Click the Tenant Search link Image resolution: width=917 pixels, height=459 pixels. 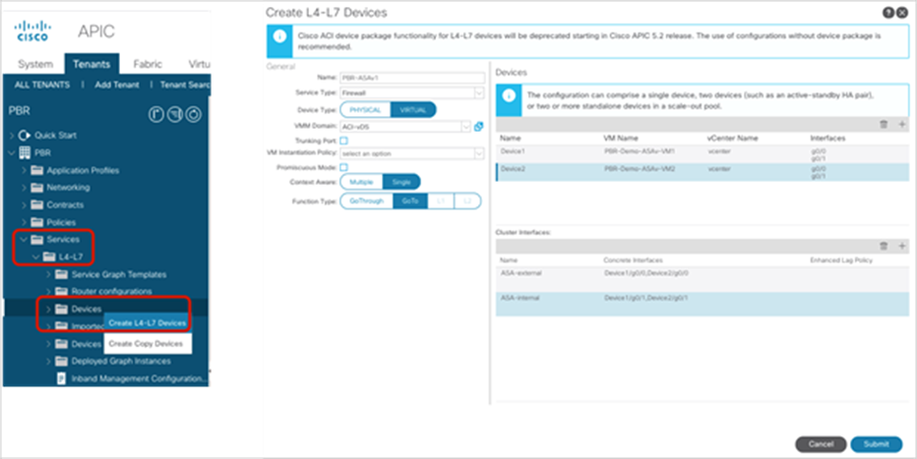(185, 85)
